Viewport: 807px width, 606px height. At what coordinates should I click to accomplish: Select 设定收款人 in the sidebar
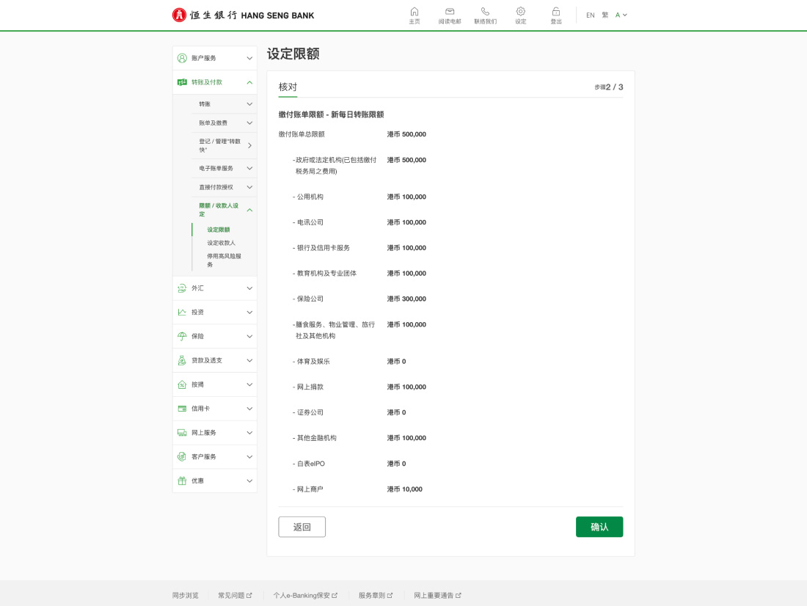pos(221,243)
